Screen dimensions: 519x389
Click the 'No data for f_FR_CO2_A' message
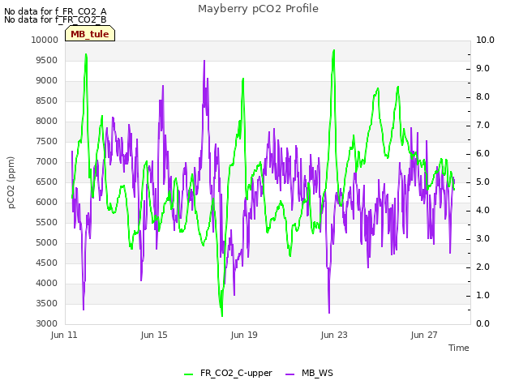pyautogui.click(x=55, y=11)
